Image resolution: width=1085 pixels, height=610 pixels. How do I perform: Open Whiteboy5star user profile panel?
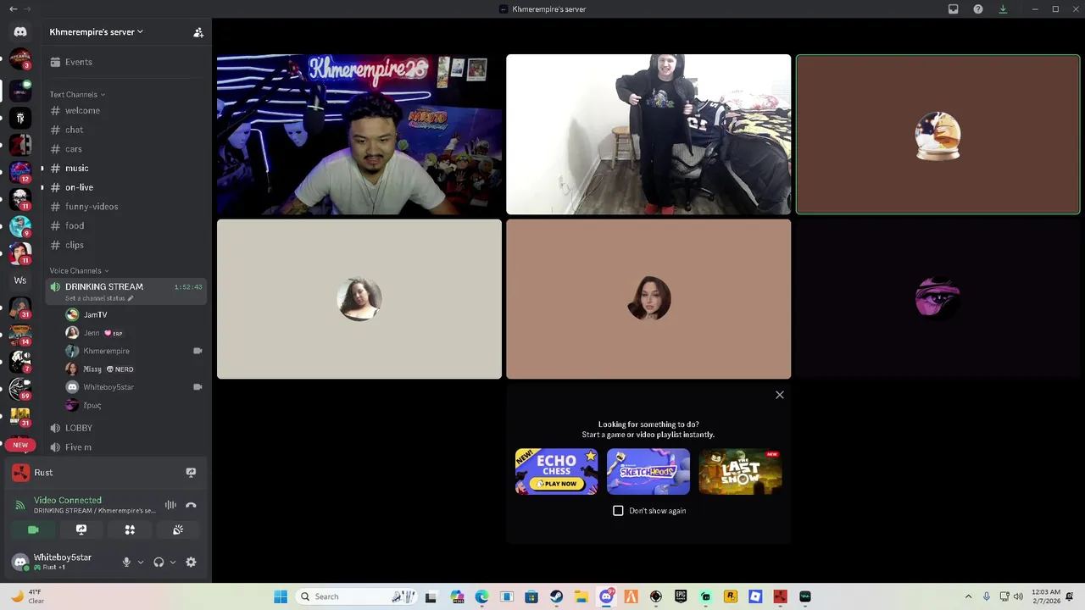point(62,562)
